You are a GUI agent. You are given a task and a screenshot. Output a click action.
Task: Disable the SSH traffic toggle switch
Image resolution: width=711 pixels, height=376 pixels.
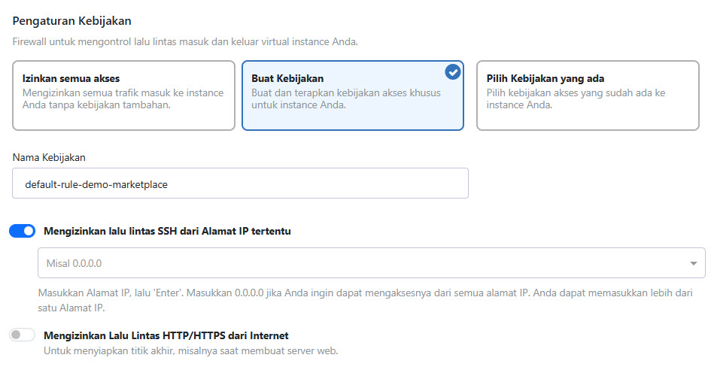click(x=23, y=232)
